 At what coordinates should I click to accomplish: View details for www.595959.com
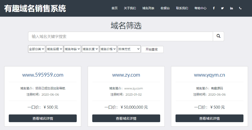pos(43,118)
